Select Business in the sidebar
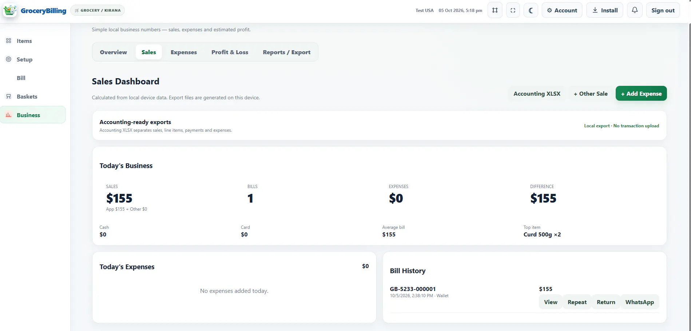The width and height of the screenshot is (691, 331). 33,115
